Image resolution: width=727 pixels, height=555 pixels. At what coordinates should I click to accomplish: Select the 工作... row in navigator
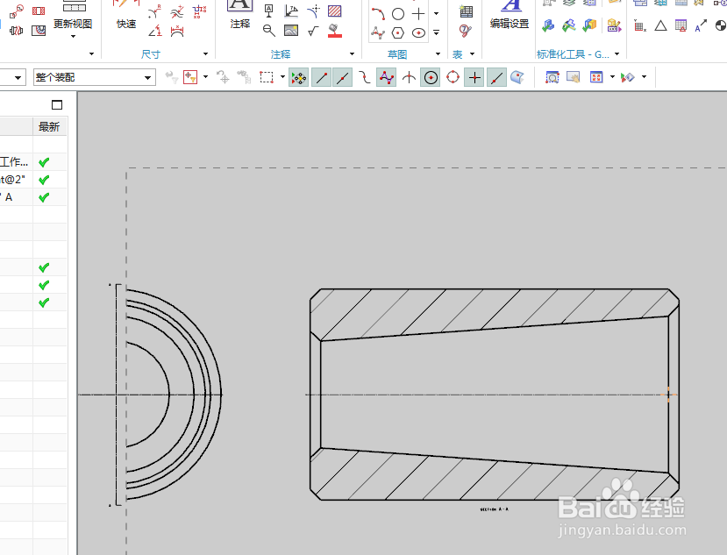tap(33, 162)
